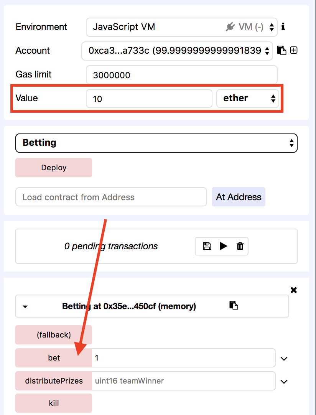316x415 pixels.
Task: Click the '0 pending transactions' text
Action: tap(111, 246)
